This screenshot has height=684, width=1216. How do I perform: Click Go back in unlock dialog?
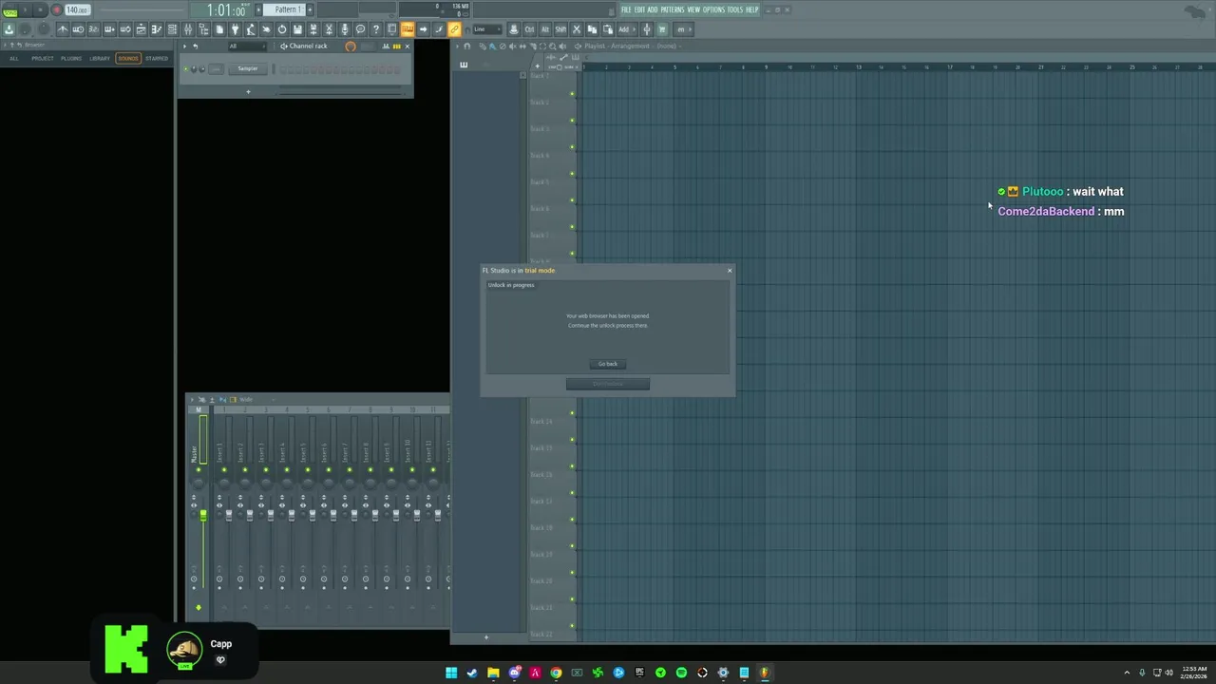point(608,364)
